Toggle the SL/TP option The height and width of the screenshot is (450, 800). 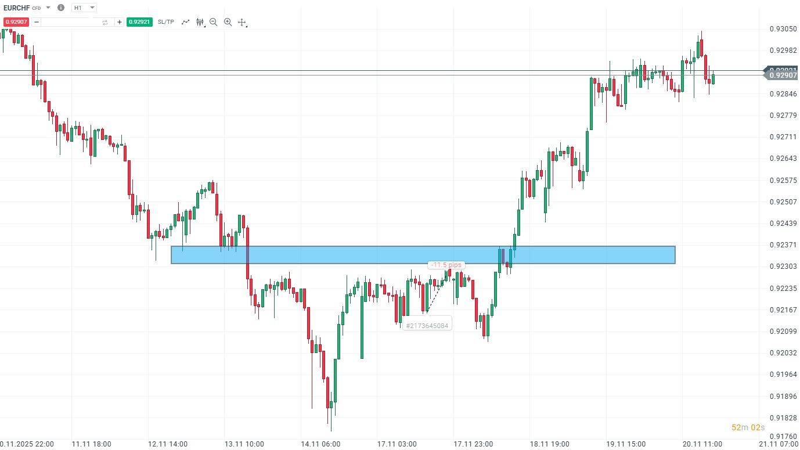[x=165, y=22]
